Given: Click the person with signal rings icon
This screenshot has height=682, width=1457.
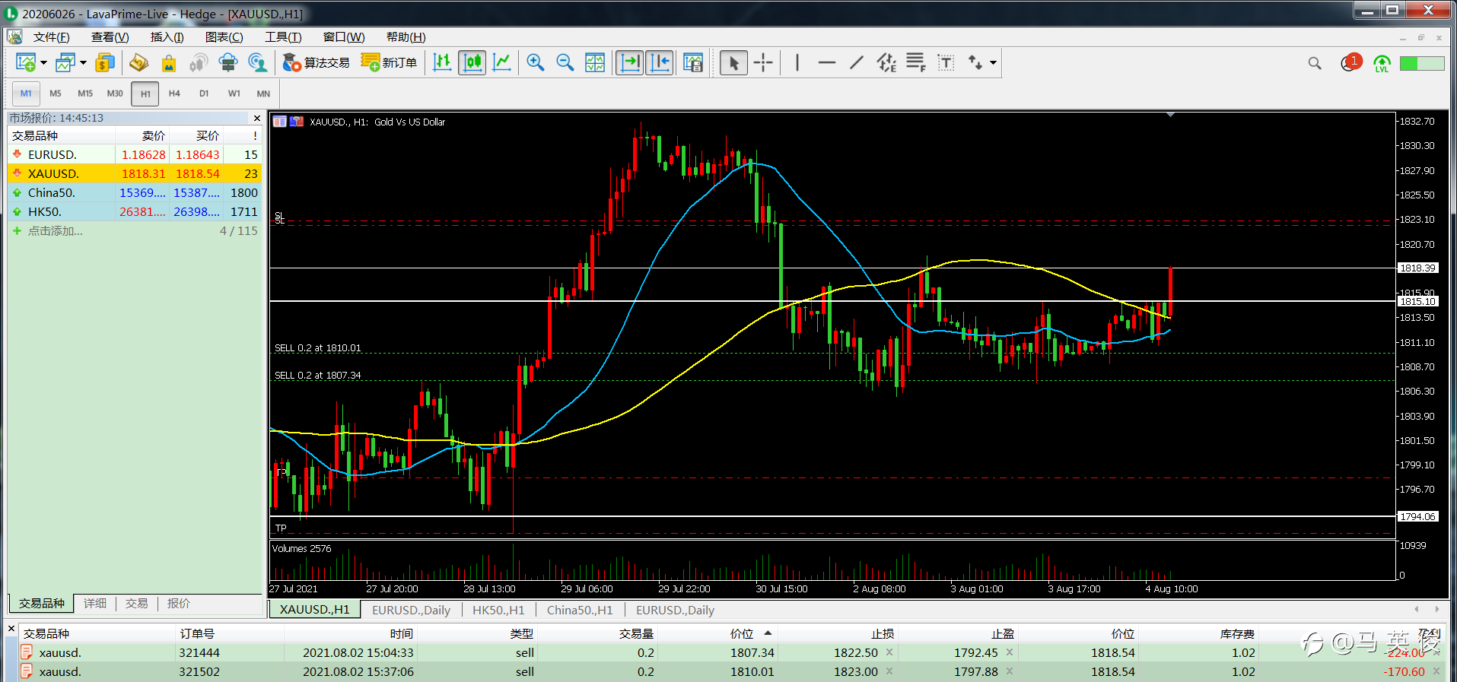Looking at the screenshot, I should (258, 63).
